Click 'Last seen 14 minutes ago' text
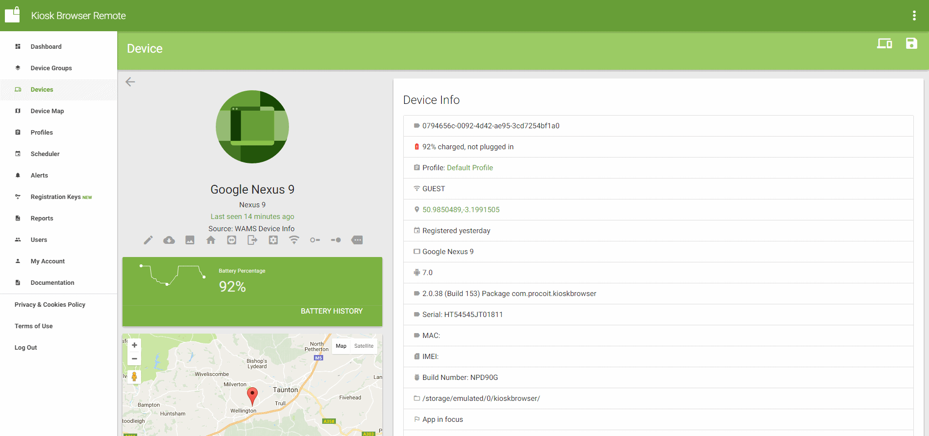Viewport: 929px width, 436px height. click(x=252, y=217)
